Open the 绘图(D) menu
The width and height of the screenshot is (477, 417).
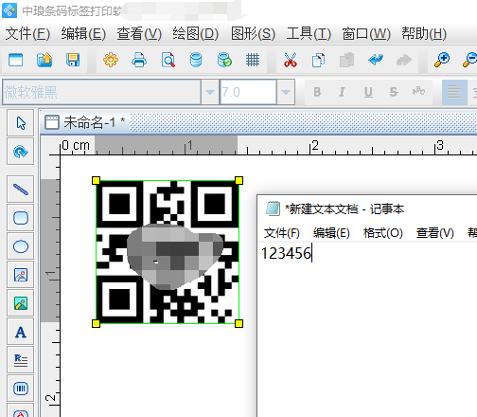pos(195,33)
